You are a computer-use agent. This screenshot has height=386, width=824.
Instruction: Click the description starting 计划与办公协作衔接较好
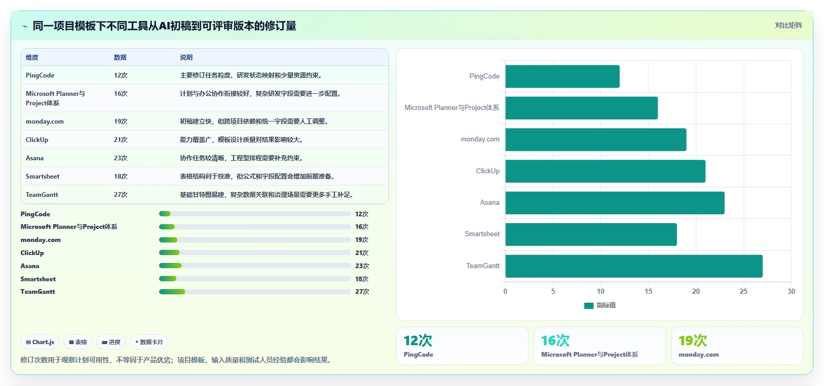point(262,94)
